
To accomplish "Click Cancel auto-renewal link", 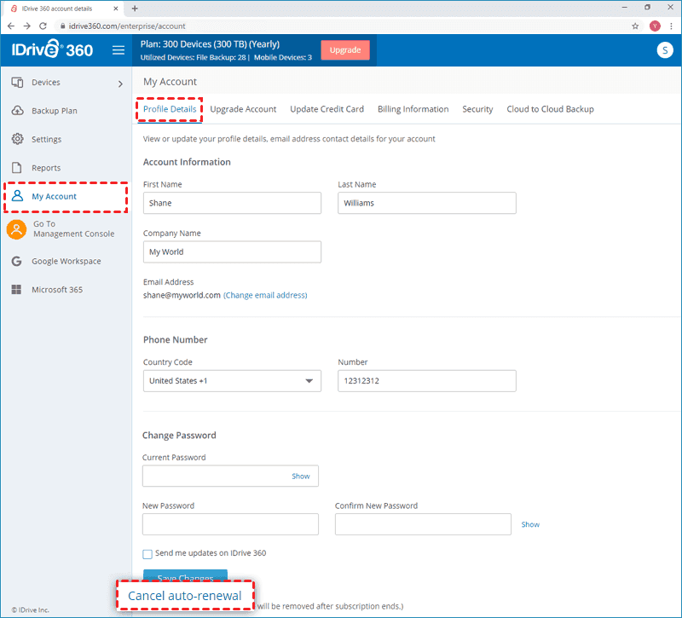I will [x=184, y=596].
